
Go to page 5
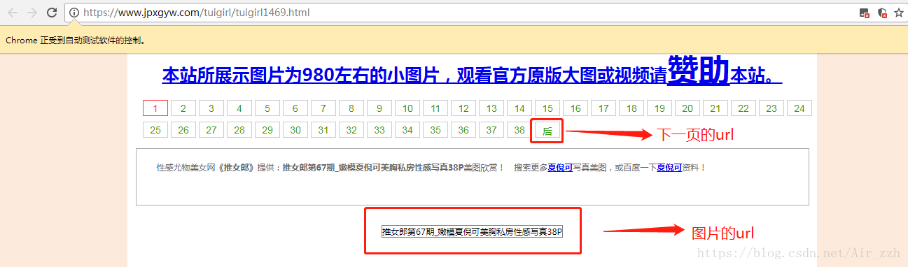(x=267, y=108)
